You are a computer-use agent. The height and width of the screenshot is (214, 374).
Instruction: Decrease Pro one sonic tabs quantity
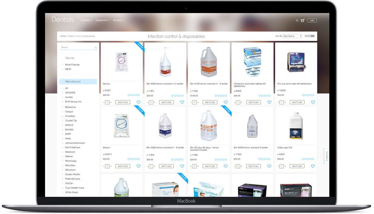278,102
